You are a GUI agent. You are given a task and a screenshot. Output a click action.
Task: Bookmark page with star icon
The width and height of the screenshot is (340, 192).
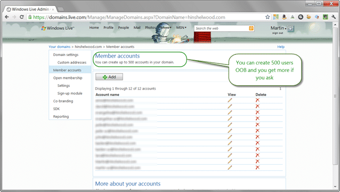[268, 17]
